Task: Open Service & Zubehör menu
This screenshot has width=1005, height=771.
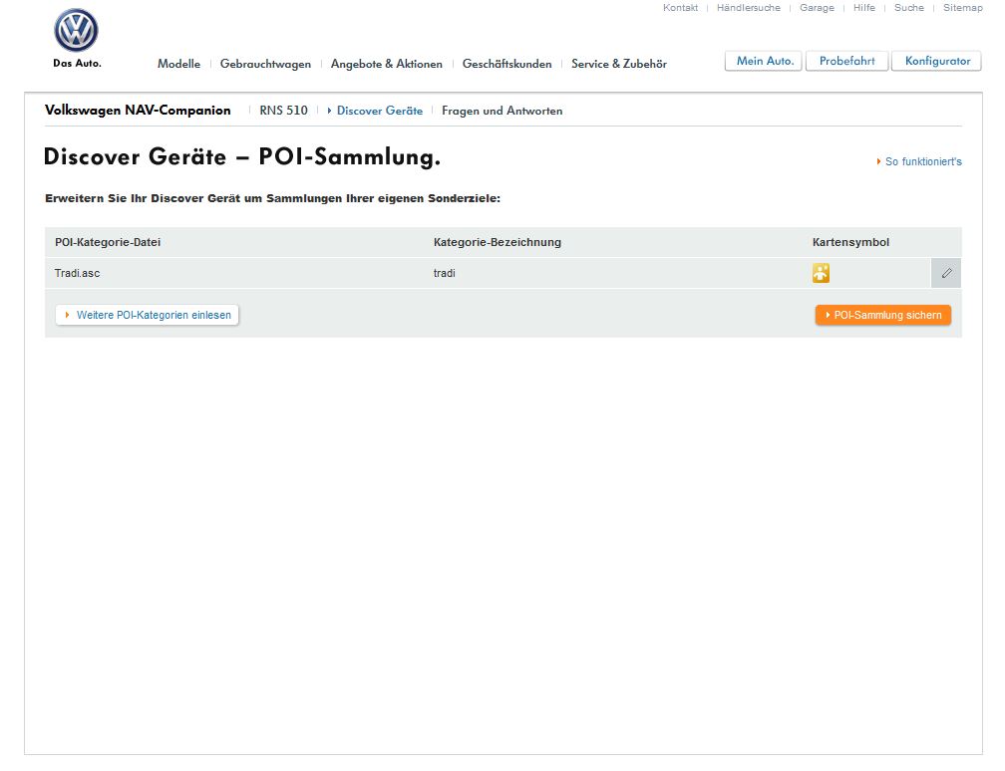Action: [619, 64]
